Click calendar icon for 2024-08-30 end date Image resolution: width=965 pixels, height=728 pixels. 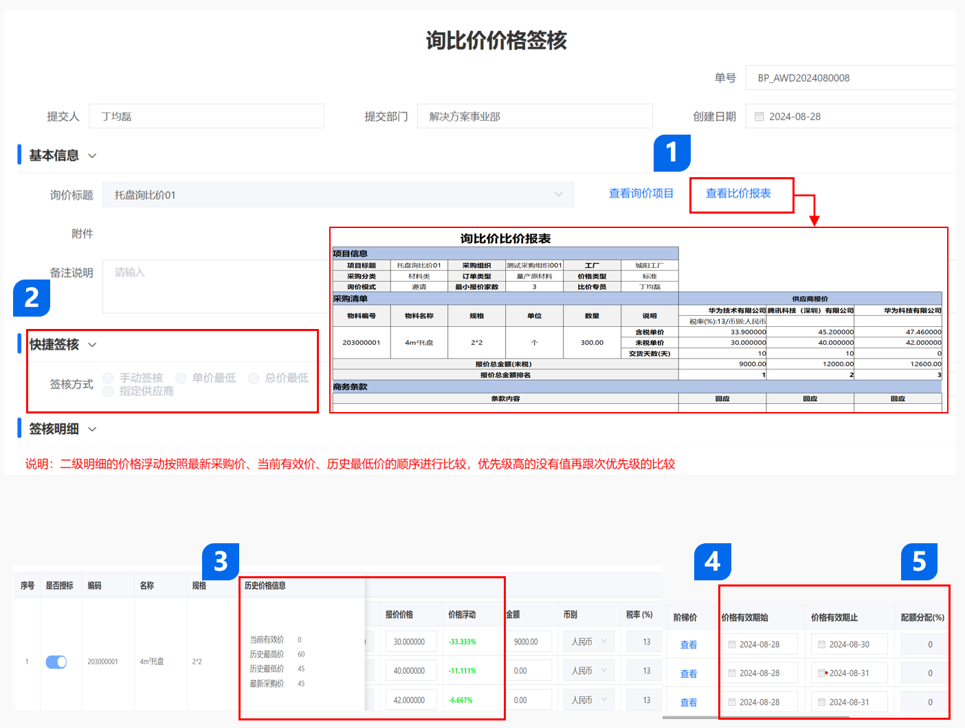821,644
